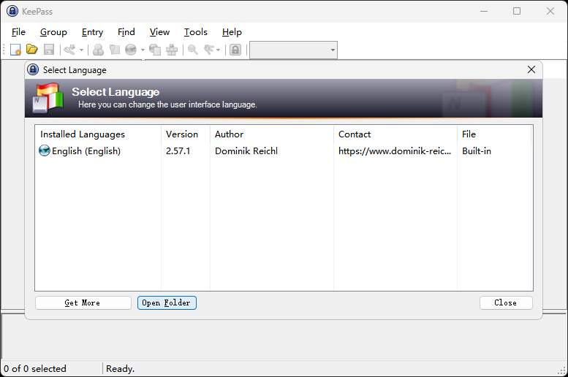This screenshot has height=377, width=568.
Task: Click the Add Entry key icon
Action: click(70, 50)
